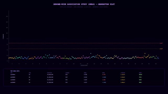Screen dimensions: 168x94
Task: Click the beta value in the TP53 row
Action: point(104,77)
